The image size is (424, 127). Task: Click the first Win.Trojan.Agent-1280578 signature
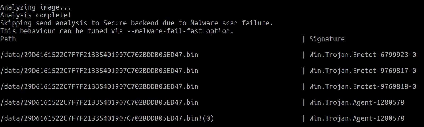pos(357,103)
